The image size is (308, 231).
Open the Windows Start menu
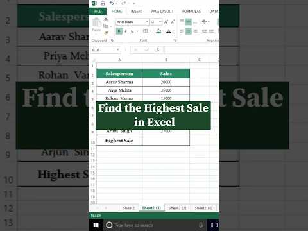(x=96, y=225)
